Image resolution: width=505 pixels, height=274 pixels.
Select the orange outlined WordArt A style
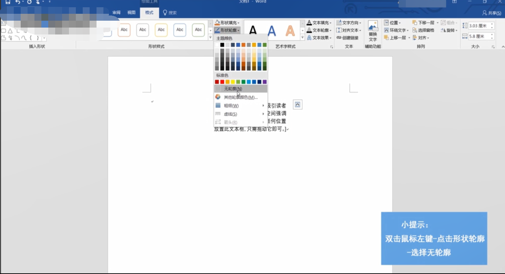pyautogui.click(x=290, y=31)
